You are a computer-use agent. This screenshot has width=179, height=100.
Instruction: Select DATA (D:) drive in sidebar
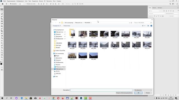tap(58, 73)
